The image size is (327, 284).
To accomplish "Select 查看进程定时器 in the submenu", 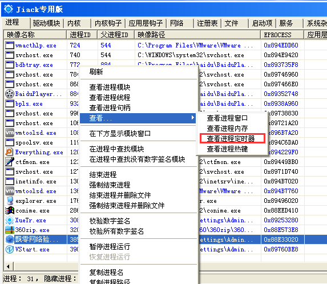I will pos(232,138).
